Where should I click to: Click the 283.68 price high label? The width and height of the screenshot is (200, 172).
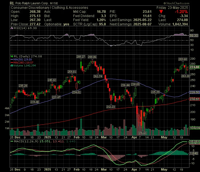[x=183, y=59]
